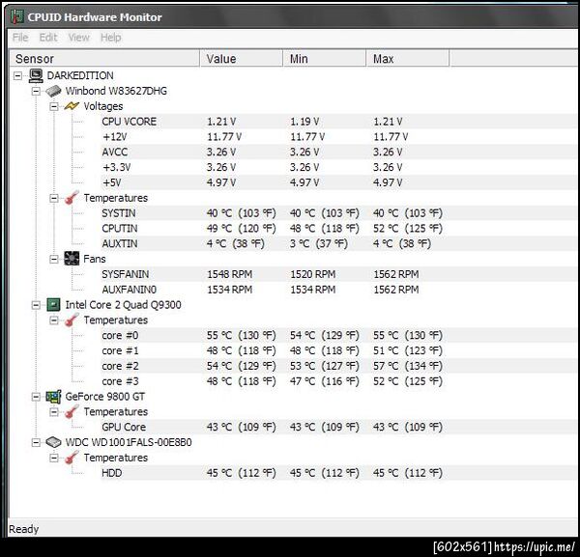Collapse the Fans group
This screenshot has width=580, height=557.
click(54, 259)
